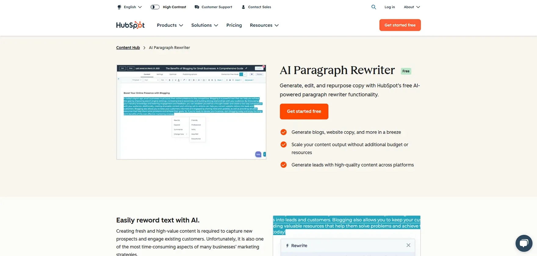The image size is (537, 256).
Task: Open the search magnifier icon
Action: 373,7
